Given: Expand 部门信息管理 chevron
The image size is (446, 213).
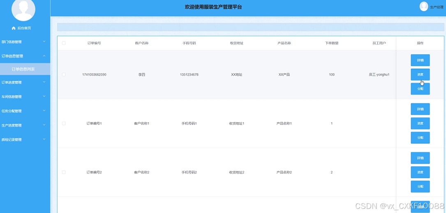Looking at the screenshot, I should point(44,42).
